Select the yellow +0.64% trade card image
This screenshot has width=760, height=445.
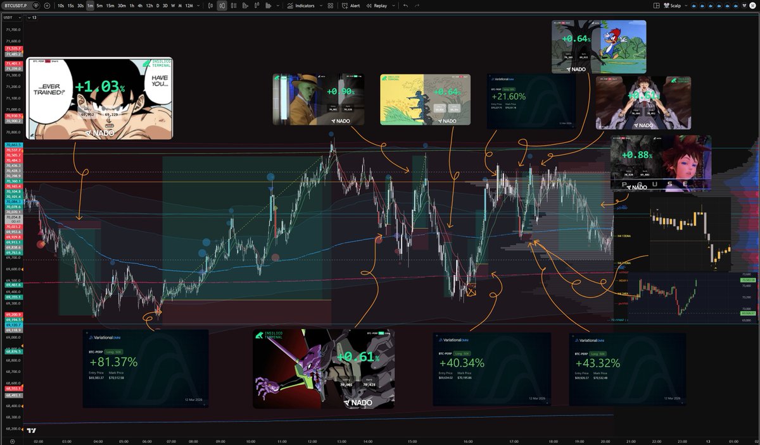click(425, 99)
